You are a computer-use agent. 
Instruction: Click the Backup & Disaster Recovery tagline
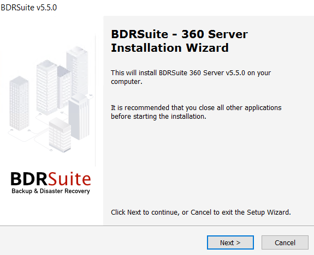(51, 191)
